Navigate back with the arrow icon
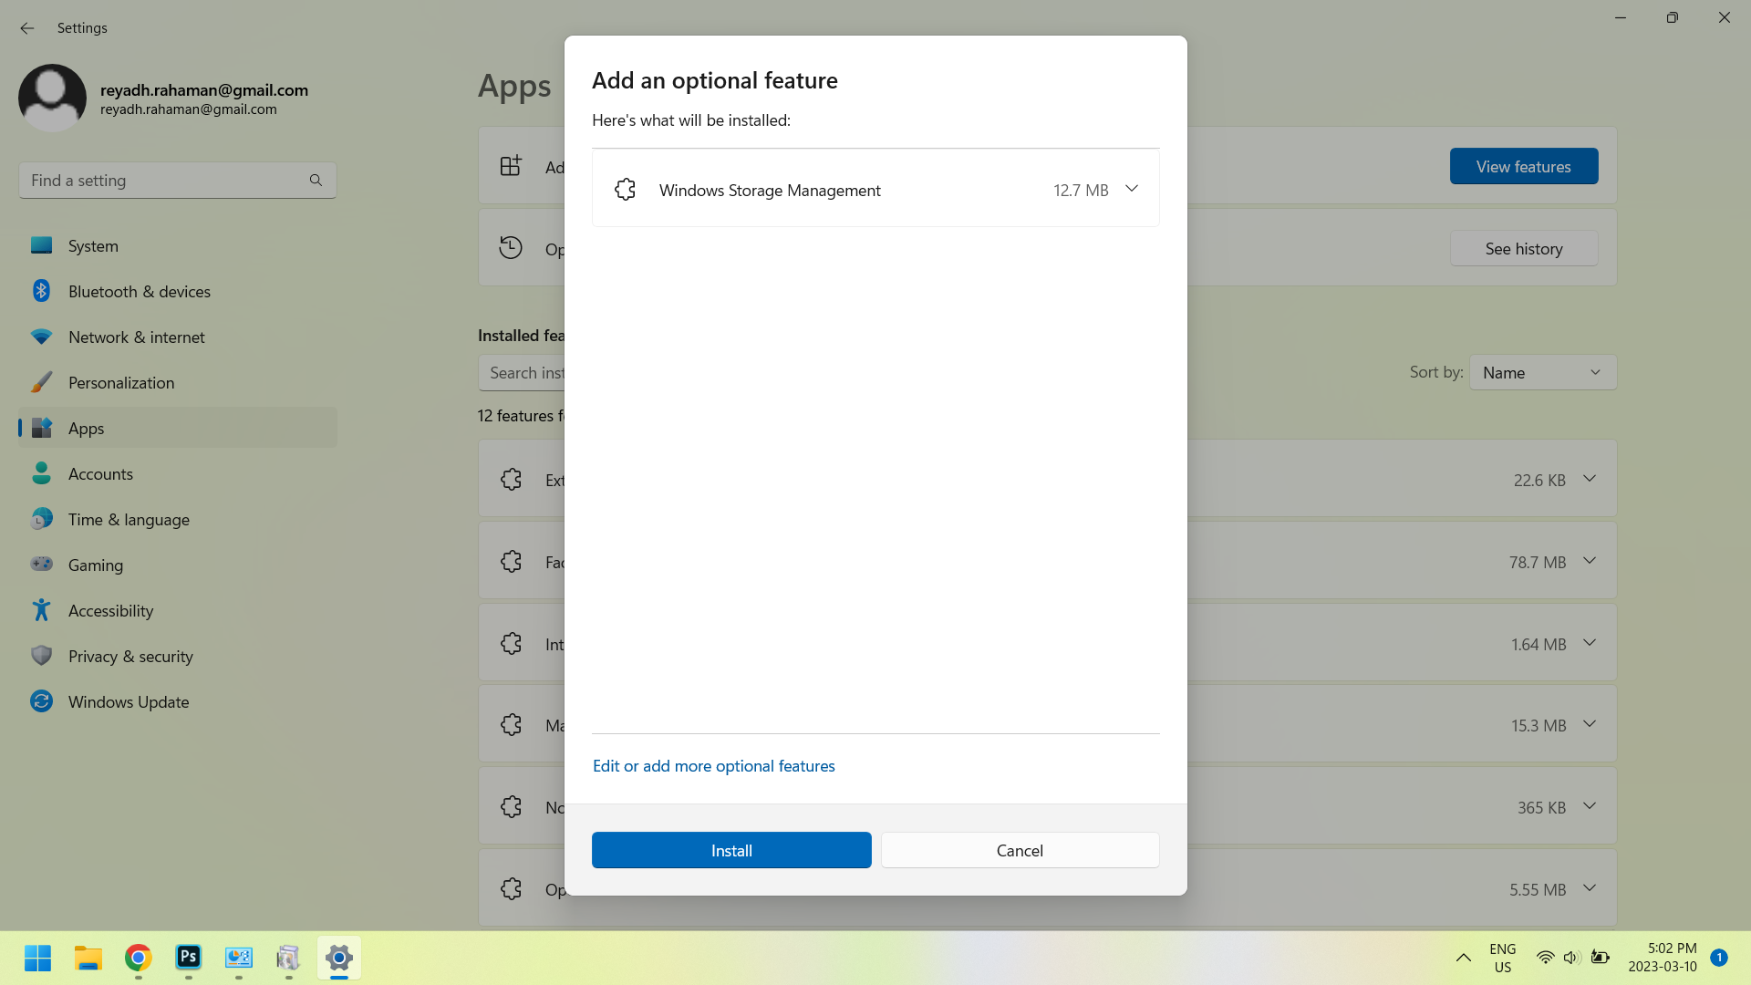The image size is (1751, 985). tap(26, 28)
